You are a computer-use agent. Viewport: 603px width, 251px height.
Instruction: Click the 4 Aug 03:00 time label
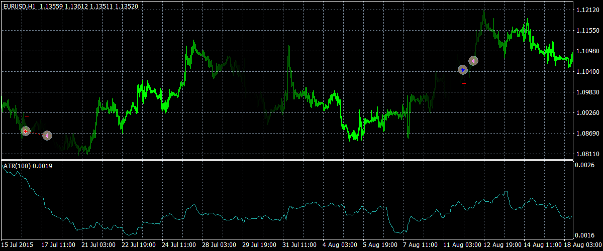click(x=340, y=245)
